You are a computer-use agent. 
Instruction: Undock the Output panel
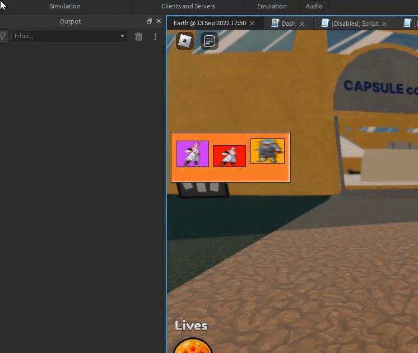coord(150,21)
